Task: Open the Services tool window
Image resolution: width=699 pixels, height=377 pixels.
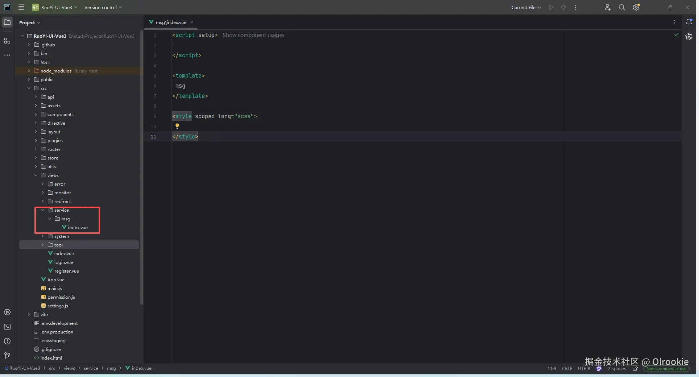Action: click(x=7, y=312)
